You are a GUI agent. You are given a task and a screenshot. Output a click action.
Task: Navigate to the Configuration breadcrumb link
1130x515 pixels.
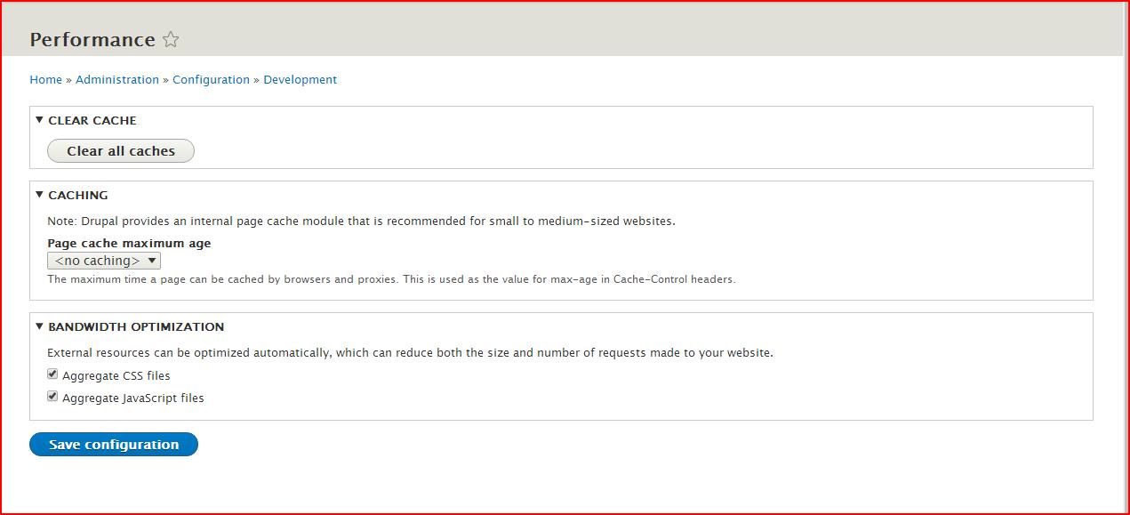(211, 79)
